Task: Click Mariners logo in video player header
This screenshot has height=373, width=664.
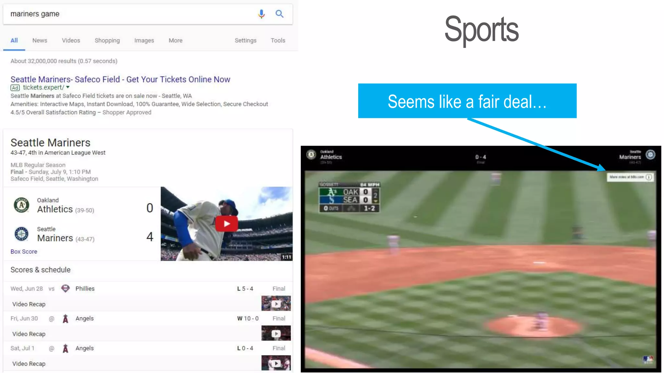Action: (x=650, y=155)
